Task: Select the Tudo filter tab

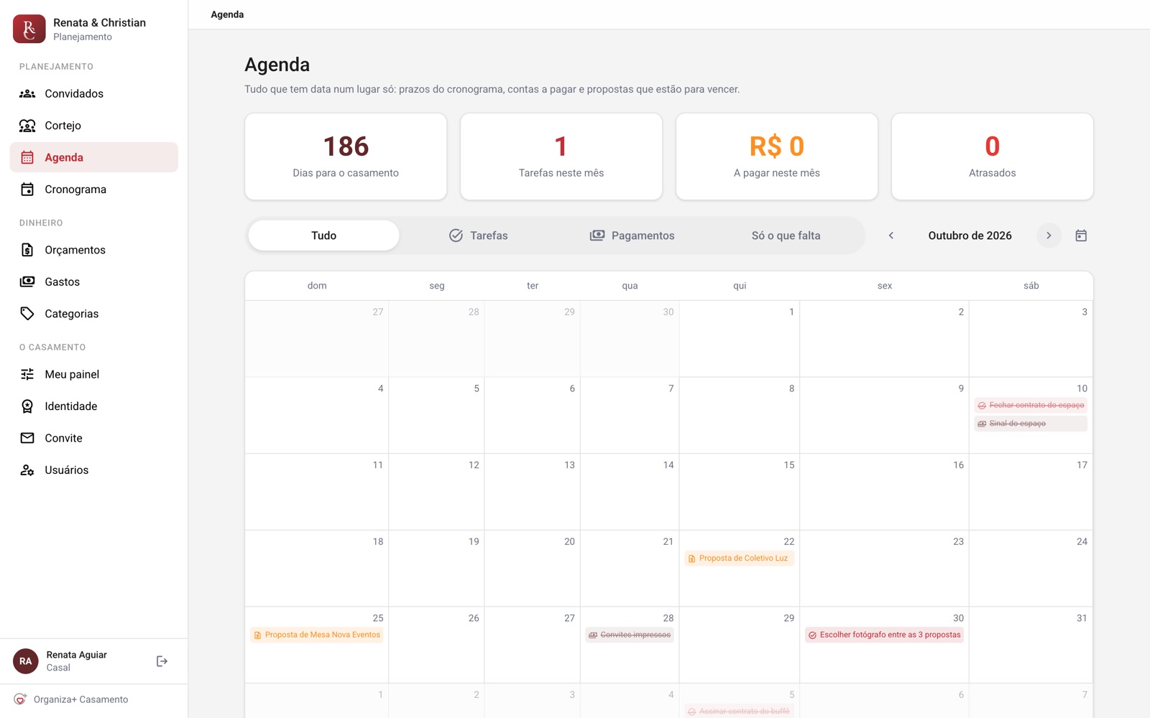Action: pos(323,236)
